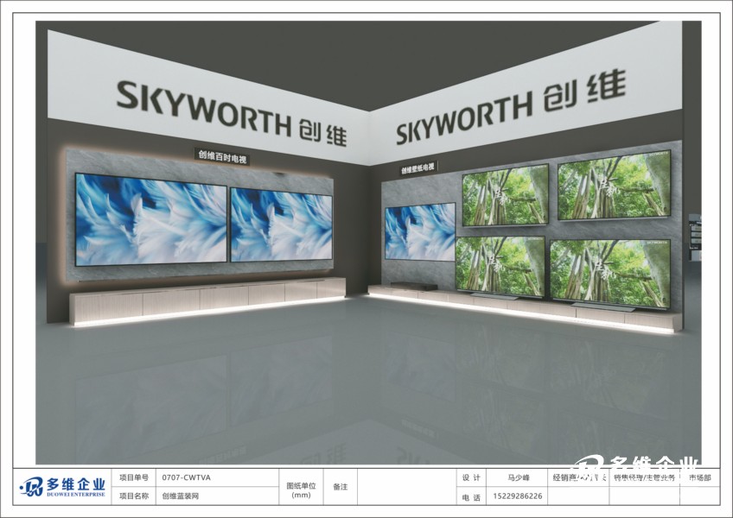This screenshot has height=518, width=733.
Task: Click the 项目单号 label cell
Action: [134, 477]
